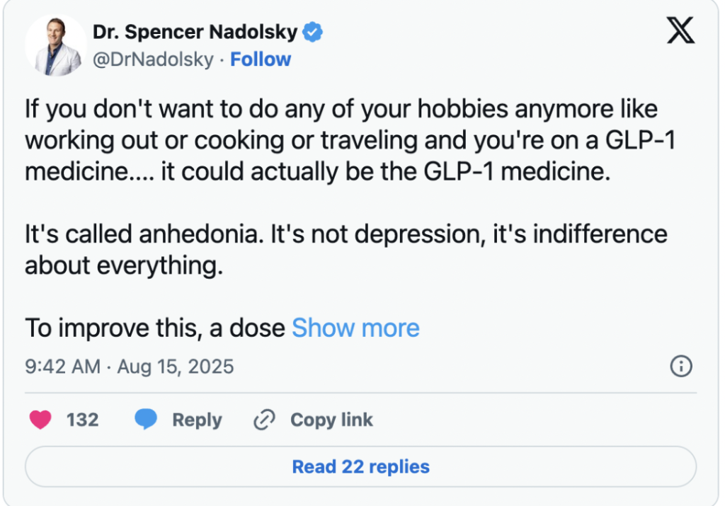Viewport: 725px width, 506px height.
Task: Click the Reply text label
Action: 197,420
